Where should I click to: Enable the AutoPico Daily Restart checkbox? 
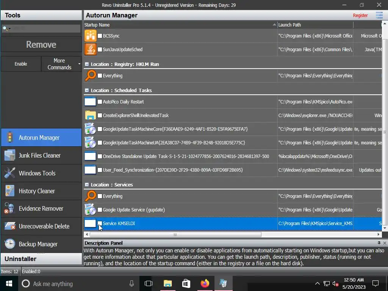(x=100, y=102)
